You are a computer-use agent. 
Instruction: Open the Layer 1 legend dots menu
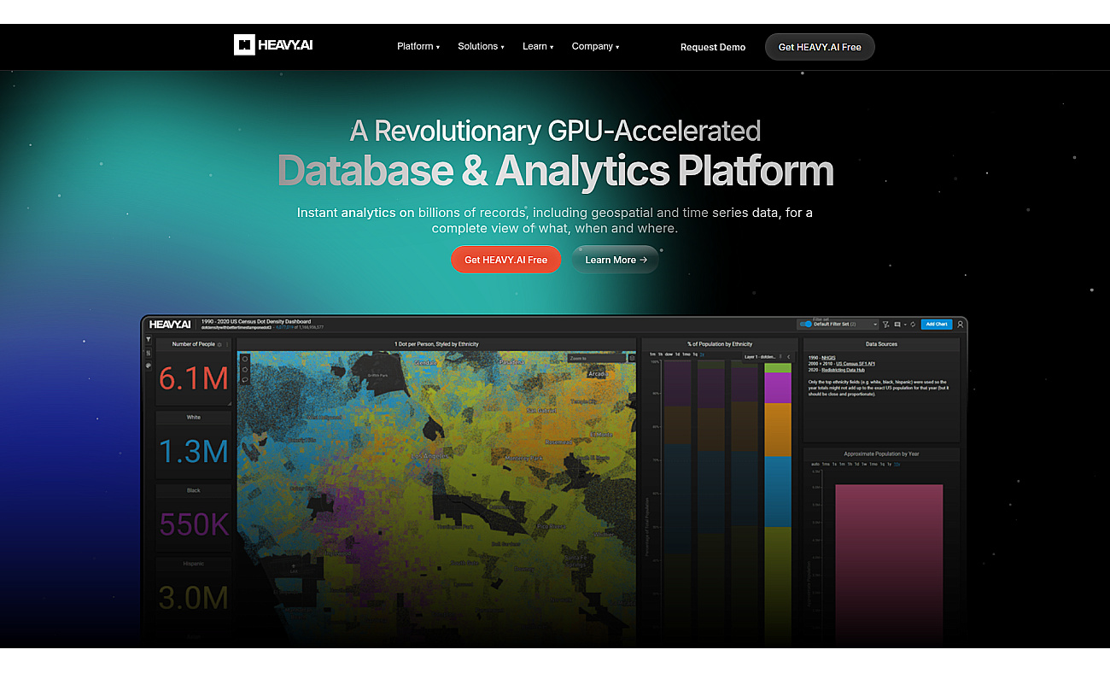click(x=780, y=357)
